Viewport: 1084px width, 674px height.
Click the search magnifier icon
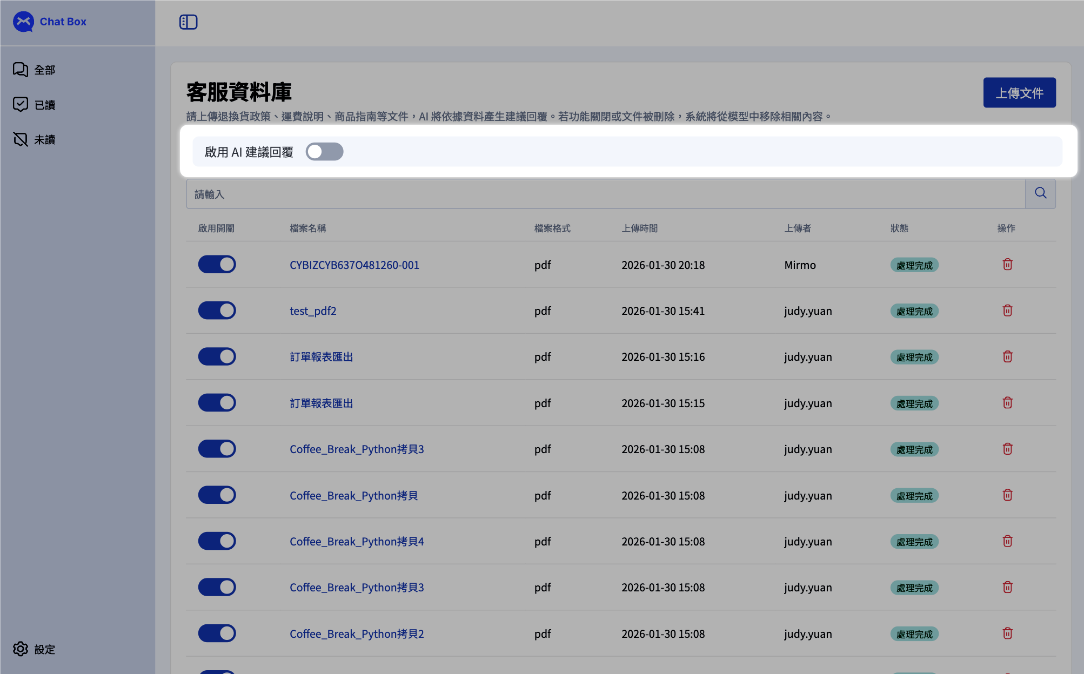(1040, 193)
